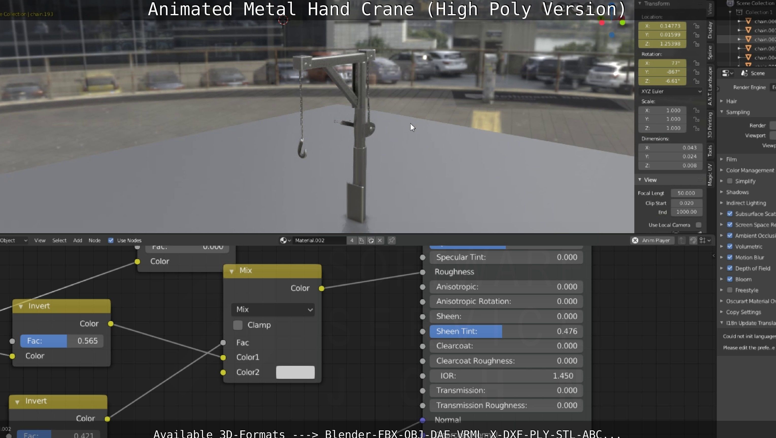Click the Collection 1 box icon in the outliner
The image size is (776, 438).
(x=739, y=12)
